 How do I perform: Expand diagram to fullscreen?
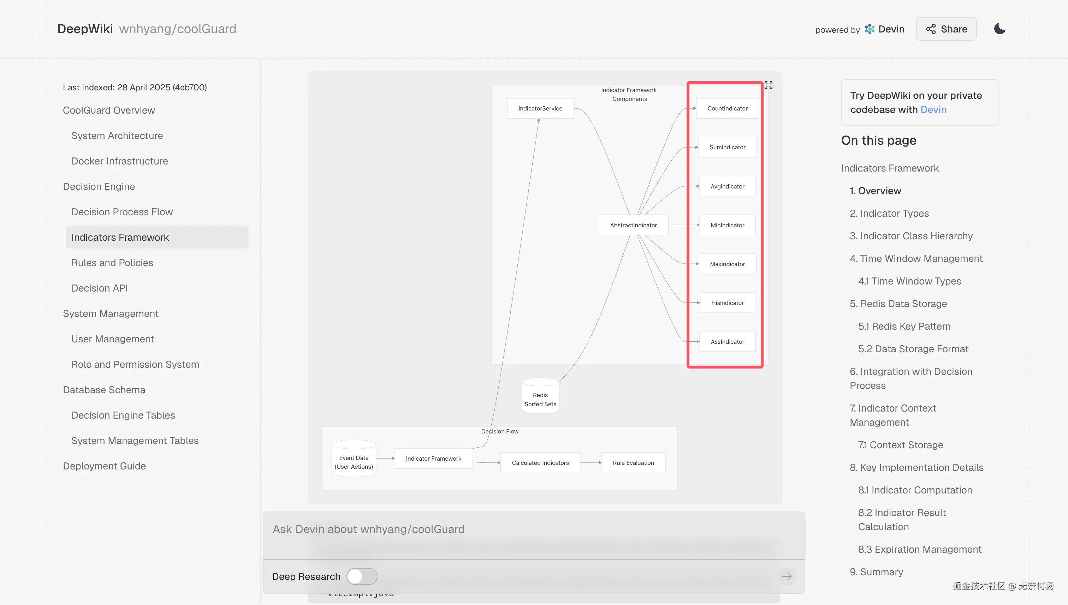pos(768,85)
